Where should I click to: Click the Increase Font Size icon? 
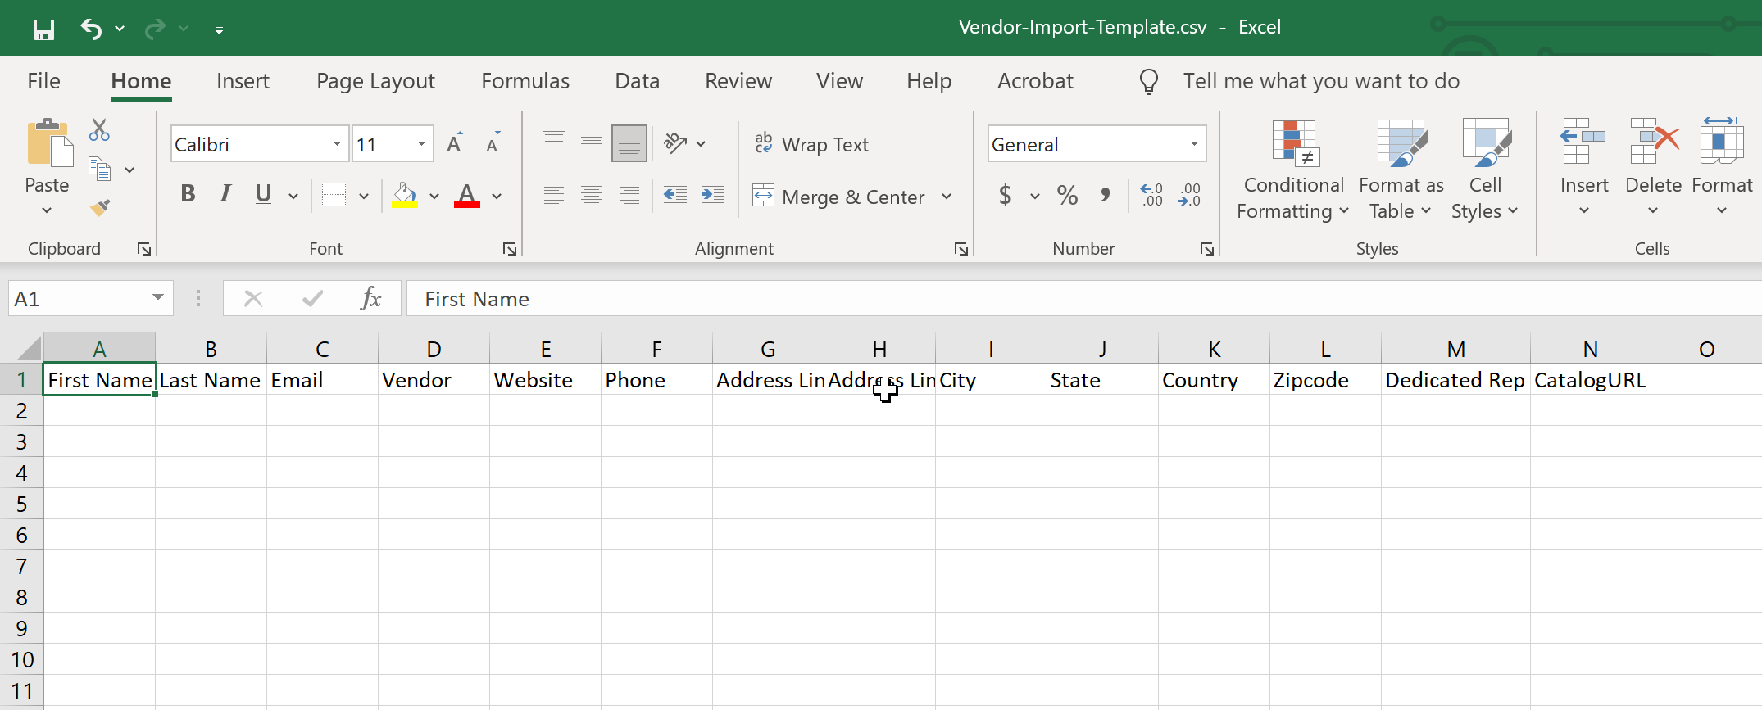tap(455, 143)
